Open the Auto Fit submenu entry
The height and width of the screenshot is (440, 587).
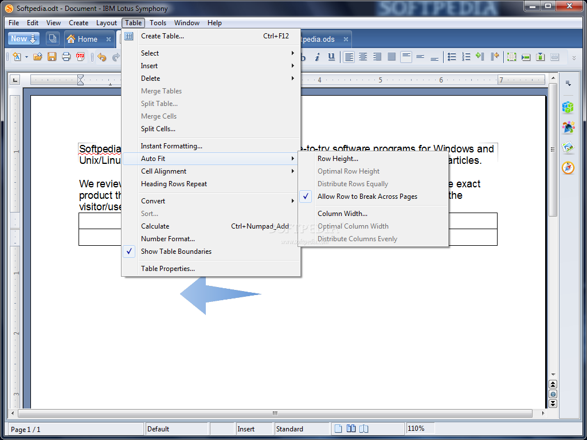(x=211, y=159)
